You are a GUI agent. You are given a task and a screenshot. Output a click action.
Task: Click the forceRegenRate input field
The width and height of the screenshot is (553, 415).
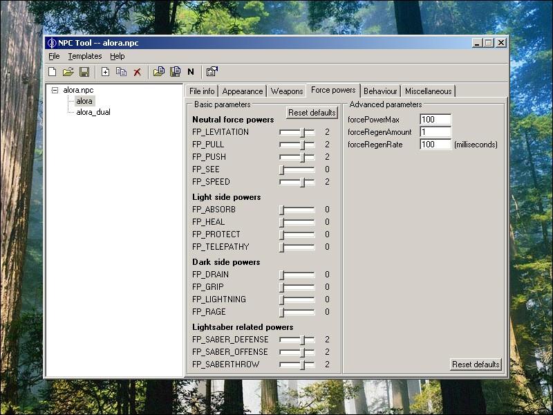point(435,145)
